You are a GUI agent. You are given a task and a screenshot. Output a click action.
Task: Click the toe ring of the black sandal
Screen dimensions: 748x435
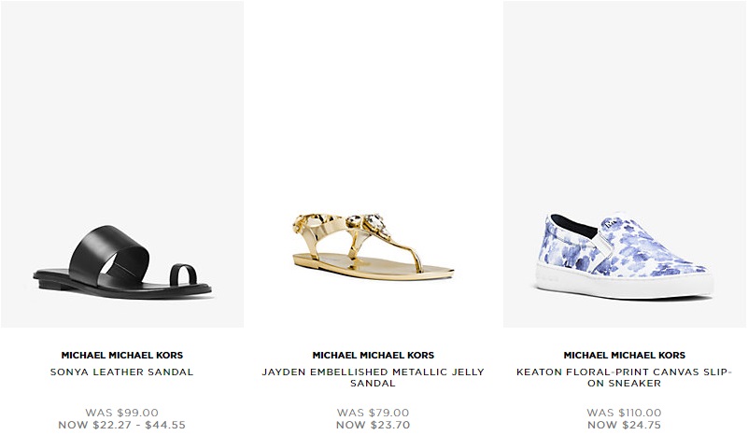click(x=184, y=274)
